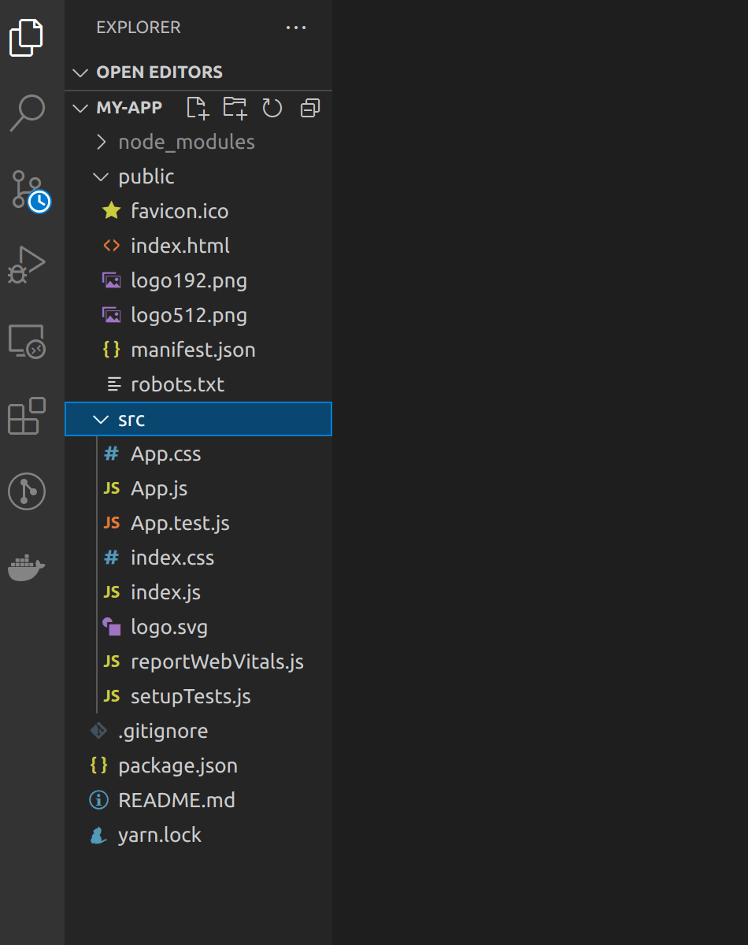Collapse the src folder
The width and height of the screenshot is (748, 945).
click(x=101, y=419)
